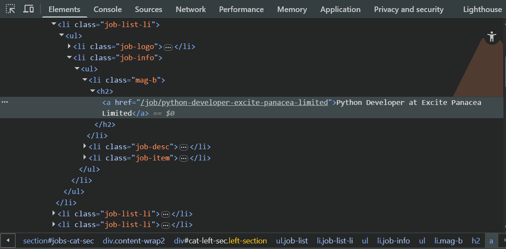
Task: Select ul.job-list in breadcrumbs
Action: (x=292, y=241)
